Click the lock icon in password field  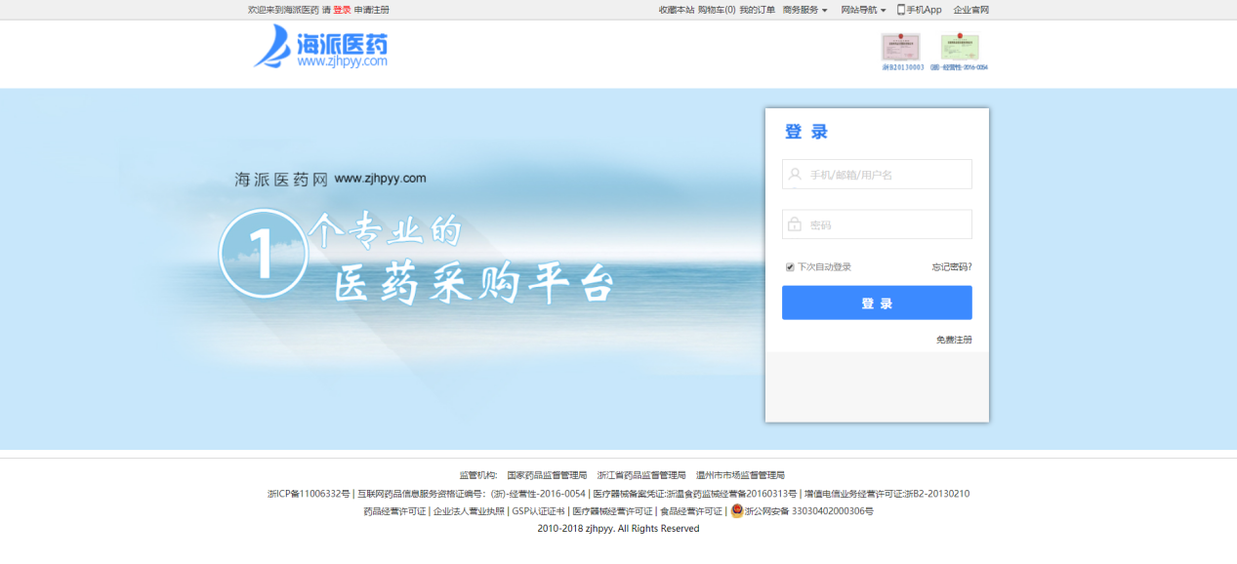(x=796, y=224)
